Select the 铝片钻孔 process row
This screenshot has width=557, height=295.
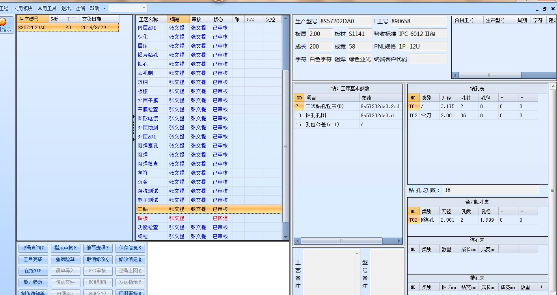click(x=209, y=55)
